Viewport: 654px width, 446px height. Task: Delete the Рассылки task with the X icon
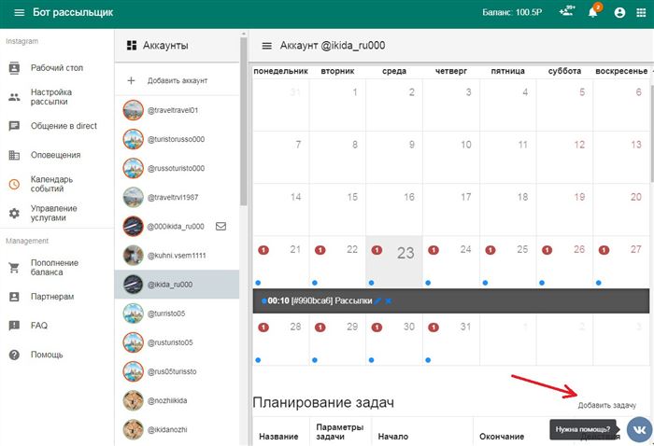click(389, 300)
